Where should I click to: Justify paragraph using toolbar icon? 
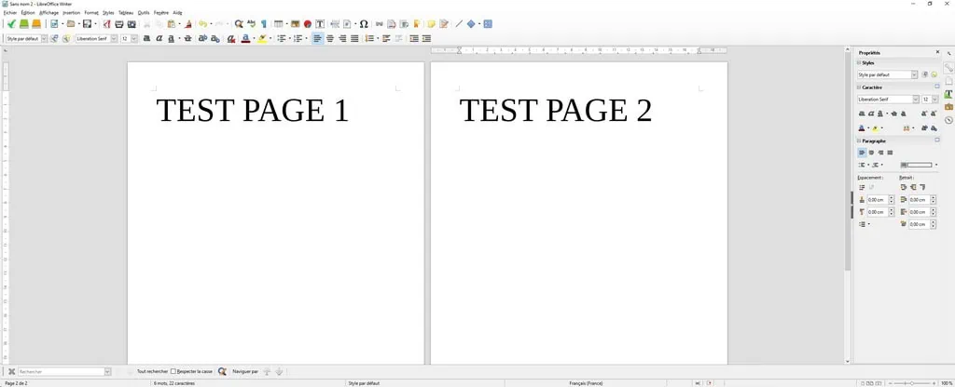(354, 39)
